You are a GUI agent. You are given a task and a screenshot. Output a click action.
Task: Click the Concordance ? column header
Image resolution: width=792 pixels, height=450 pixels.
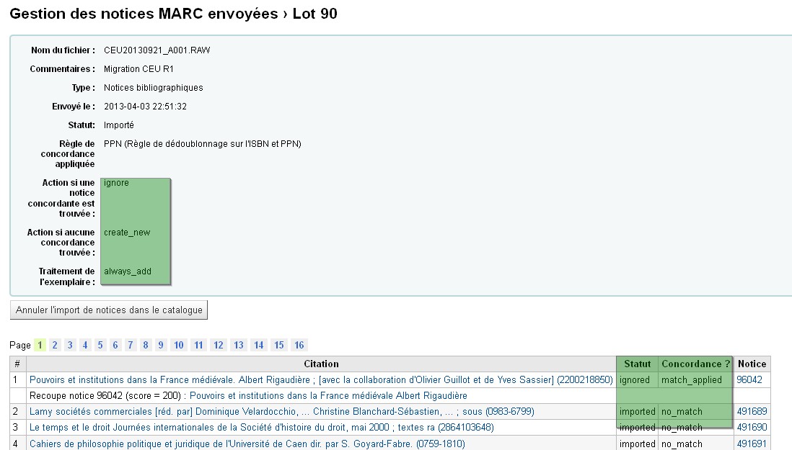(695, 364)
